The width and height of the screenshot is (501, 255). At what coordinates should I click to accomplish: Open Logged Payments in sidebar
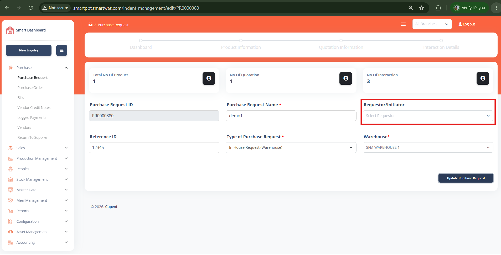pos(32,118)
